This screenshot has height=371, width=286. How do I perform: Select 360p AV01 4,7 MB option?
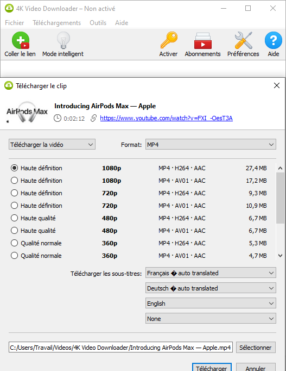[x=15, y=256]
